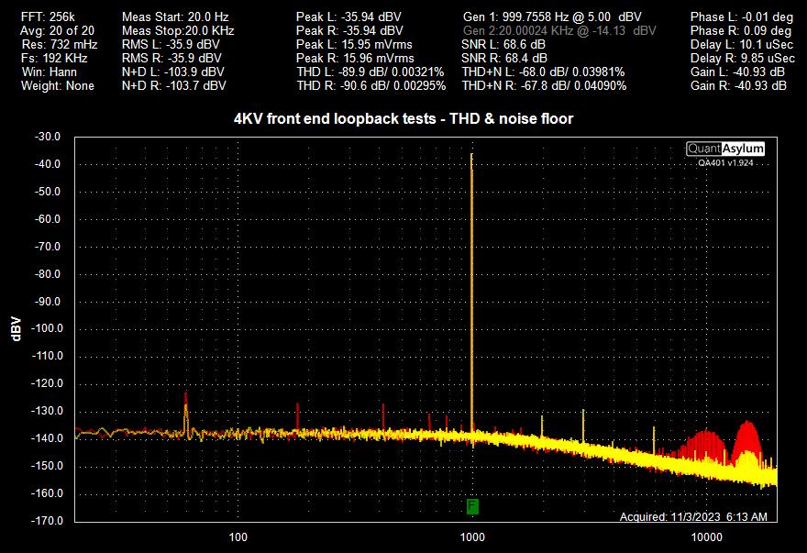807x553 pixels.
Task: Click the 'Peak L: -35.94 dBV' reading
Action: (x=348, y=17)
